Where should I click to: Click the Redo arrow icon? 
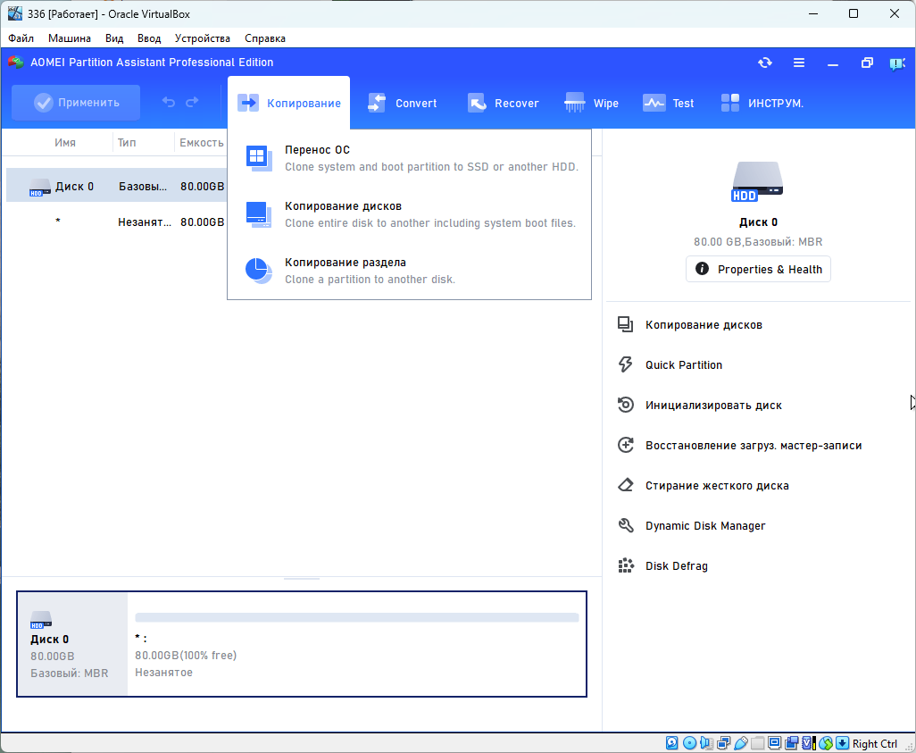point(192,103)
